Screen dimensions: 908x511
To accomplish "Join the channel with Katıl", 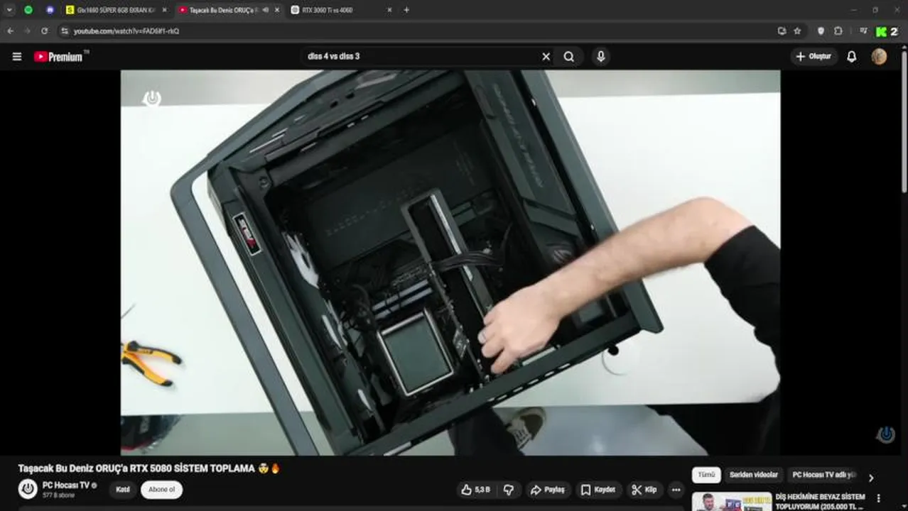I will pyautogui.click(x=123, y=490).
